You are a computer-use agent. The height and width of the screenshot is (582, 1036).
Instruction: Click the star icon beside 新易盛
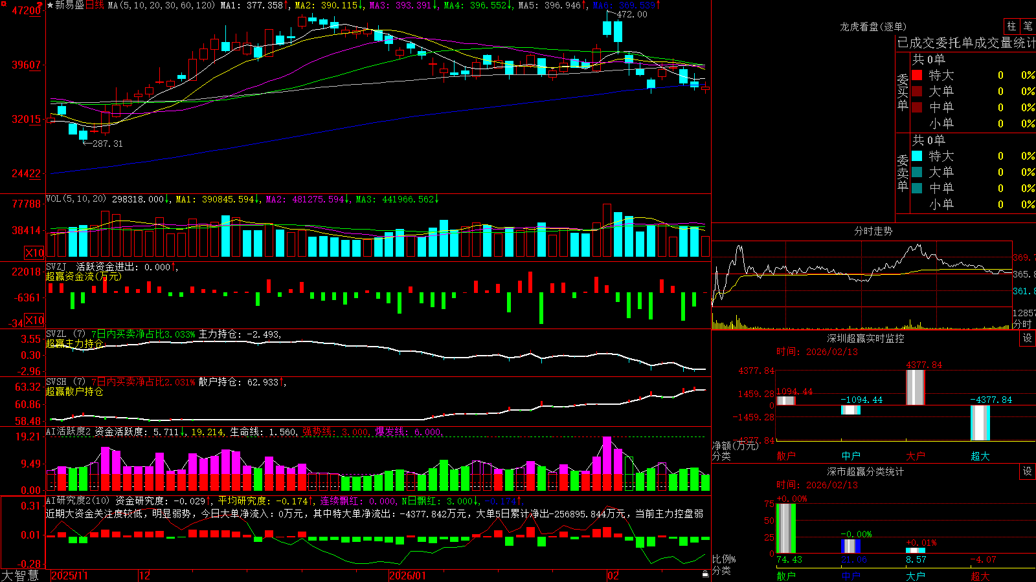click(50, 5)
